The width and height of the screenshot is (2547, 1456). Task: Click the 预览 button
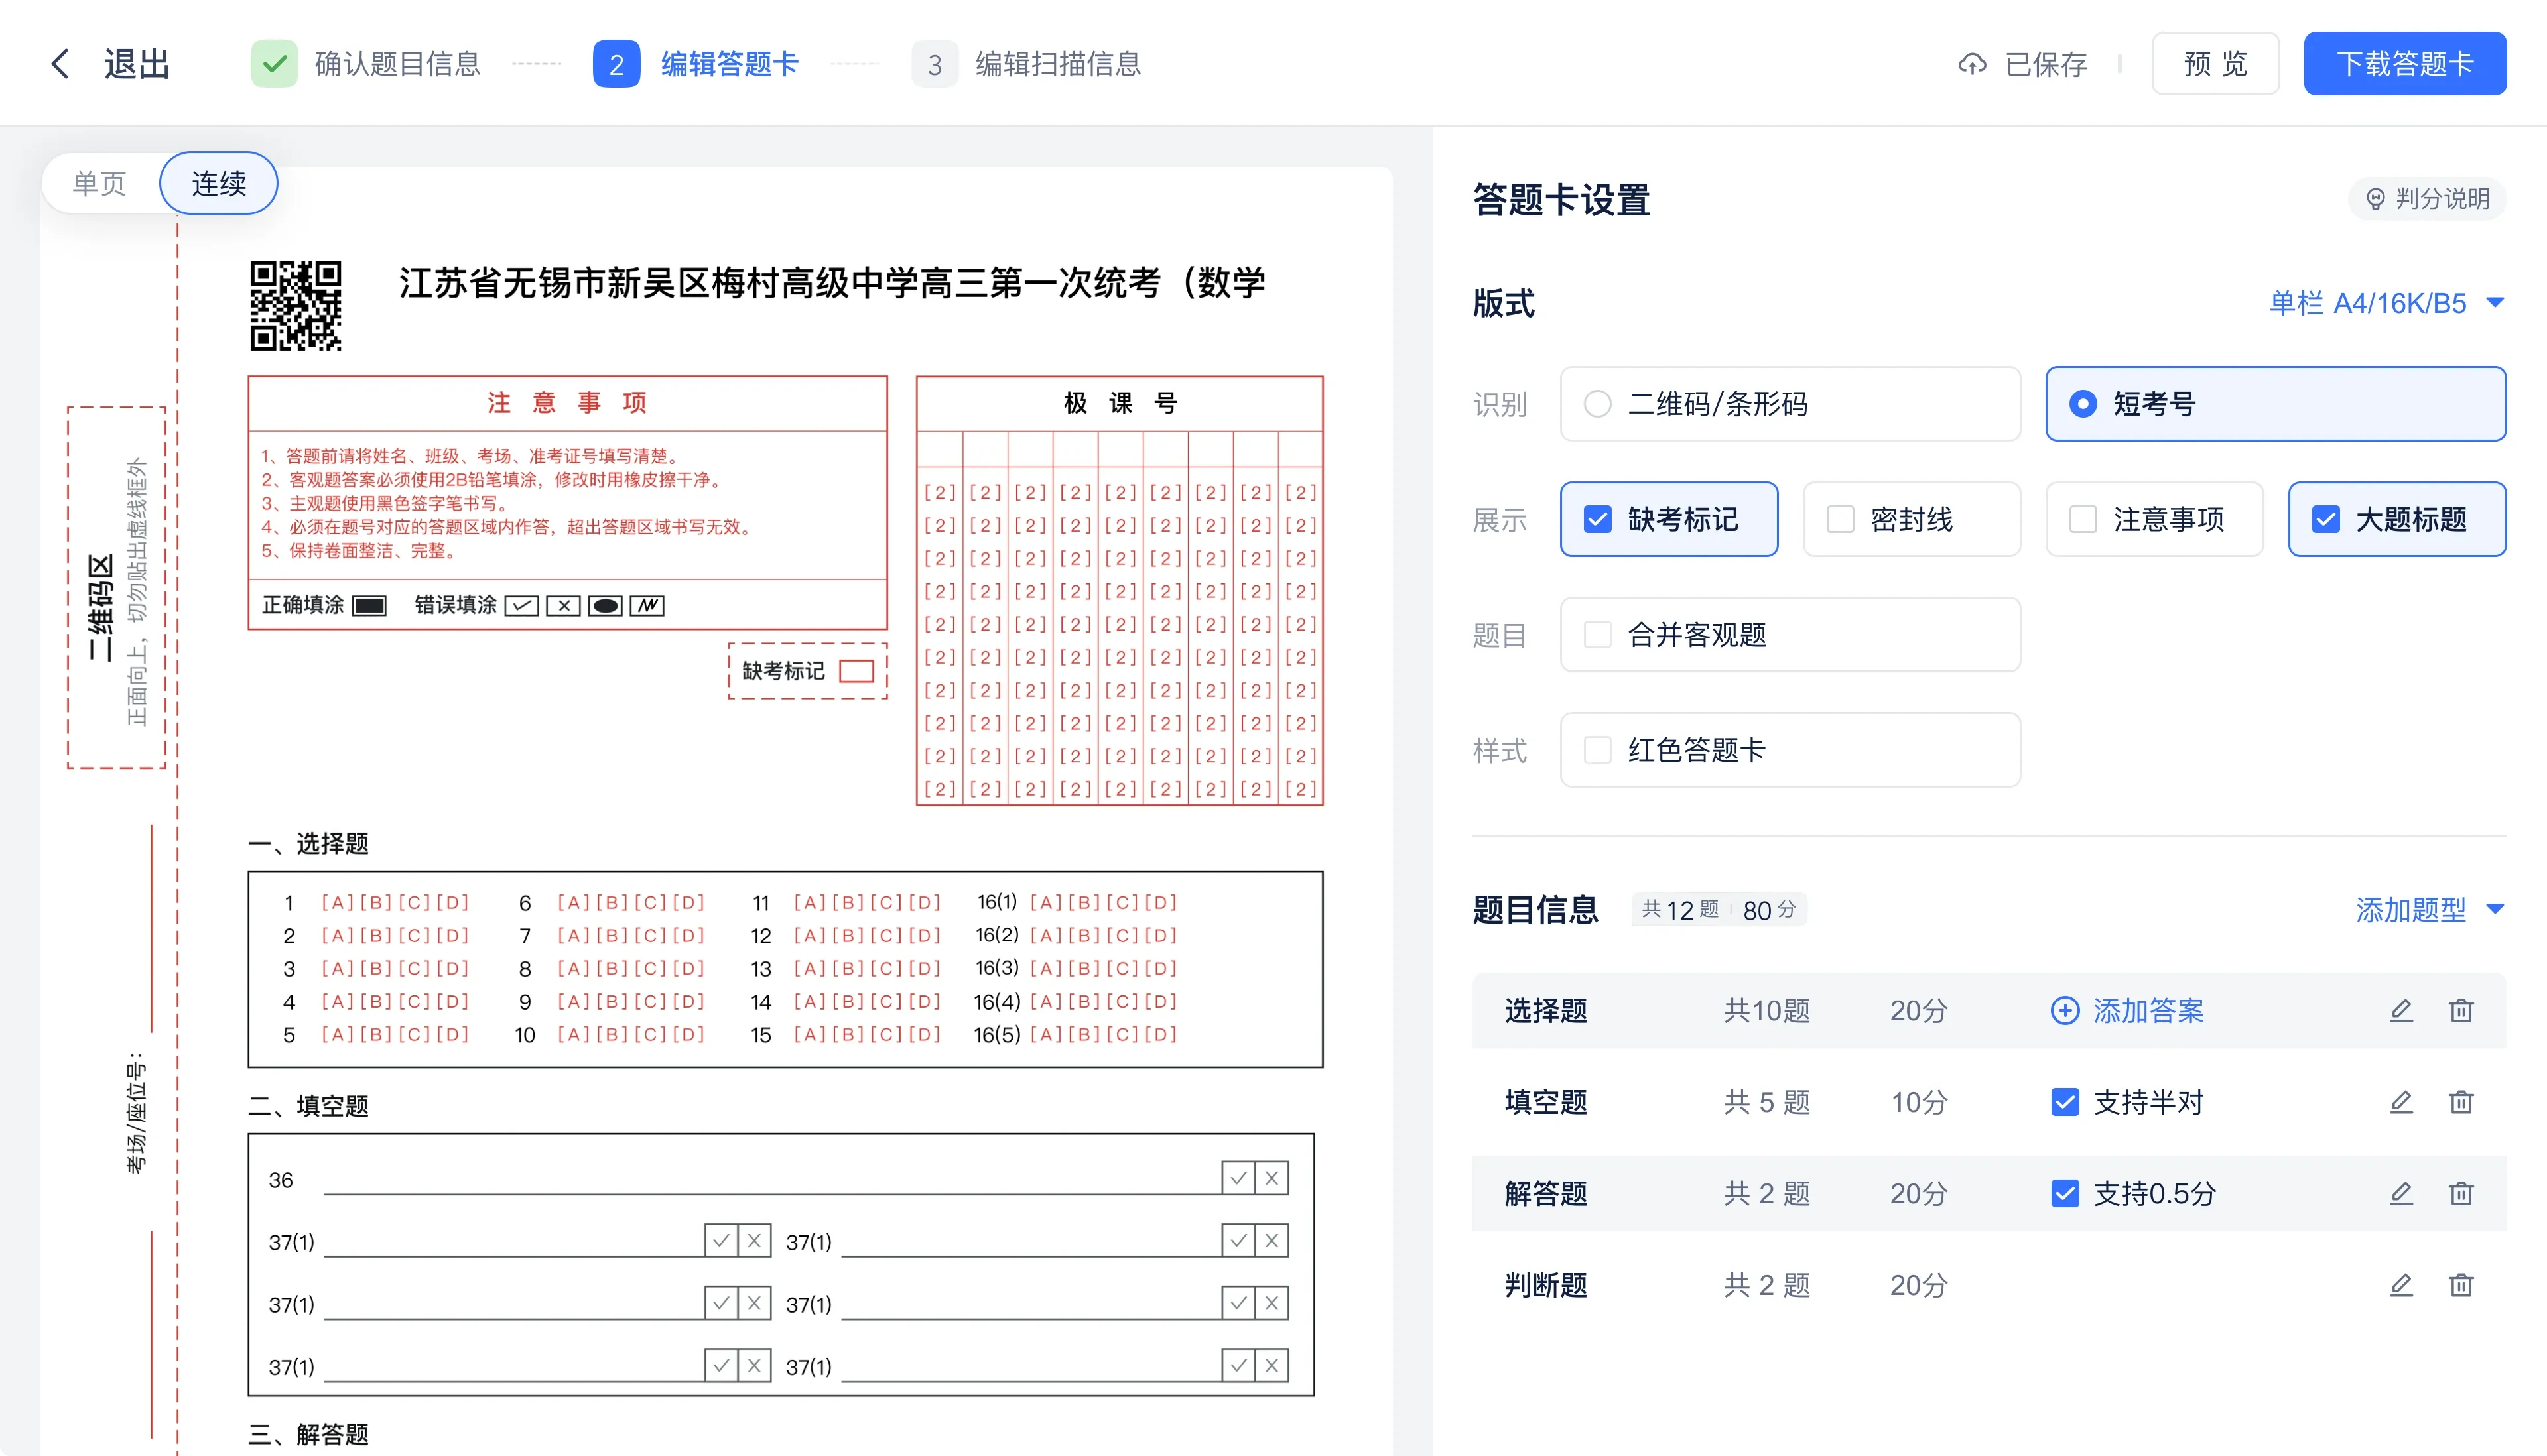(x=2215, y=64)
